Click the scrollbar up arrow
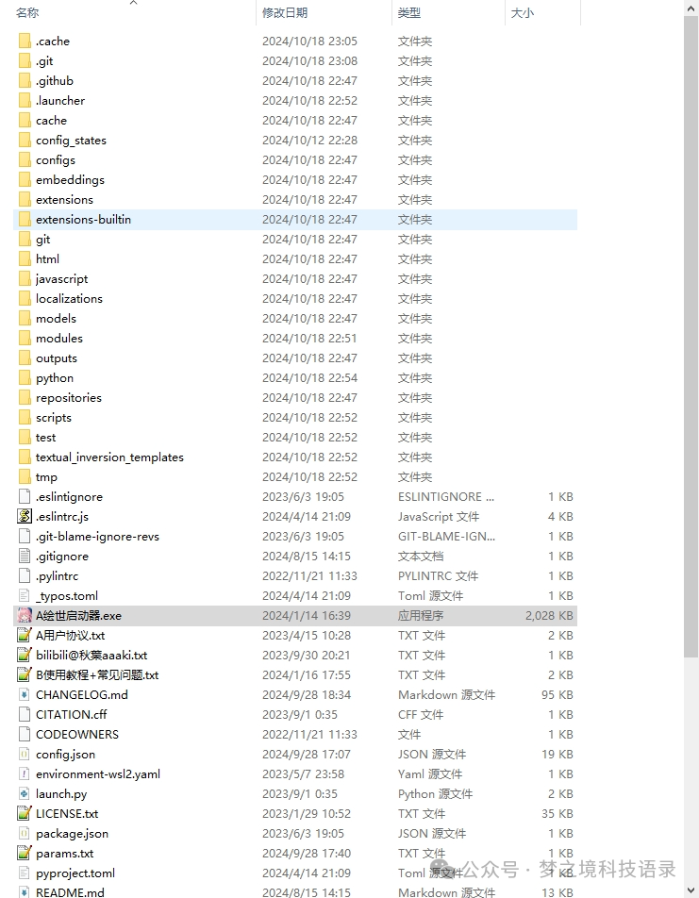The image size is (699, 898). pyautogui.click(x=691, y=8)
